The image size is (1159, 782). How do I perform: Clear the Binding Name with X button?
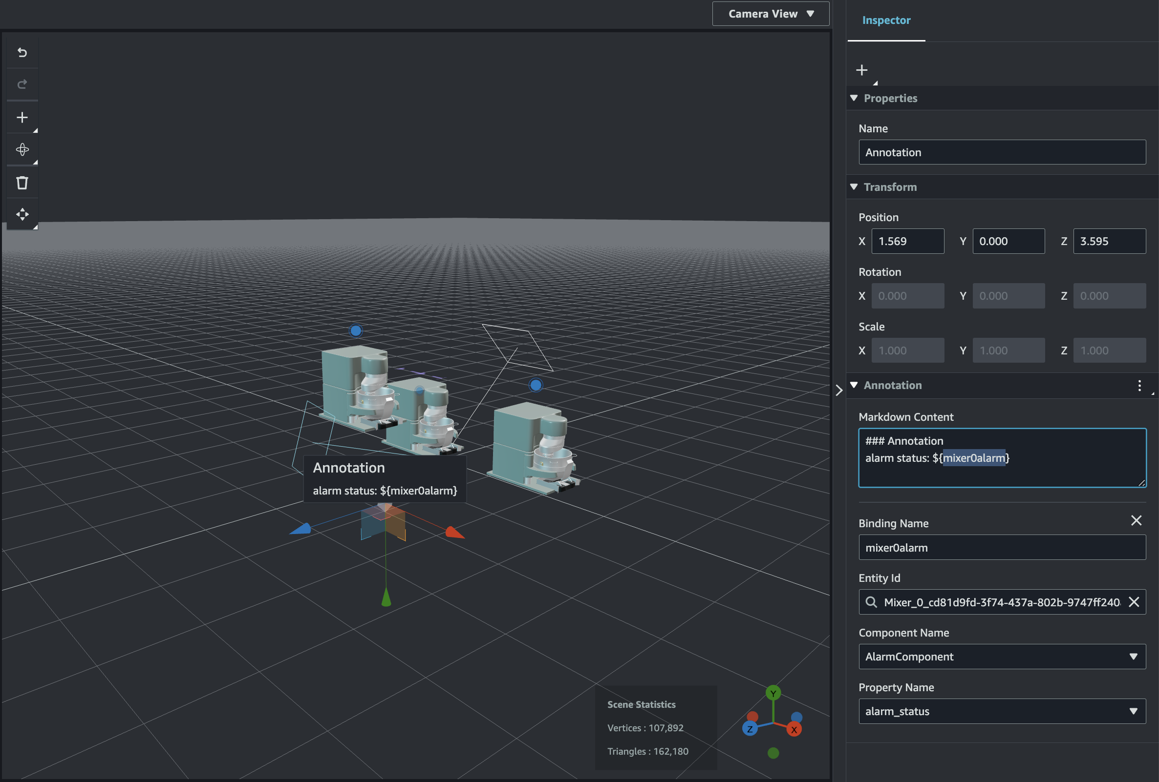coord(1137,520)
